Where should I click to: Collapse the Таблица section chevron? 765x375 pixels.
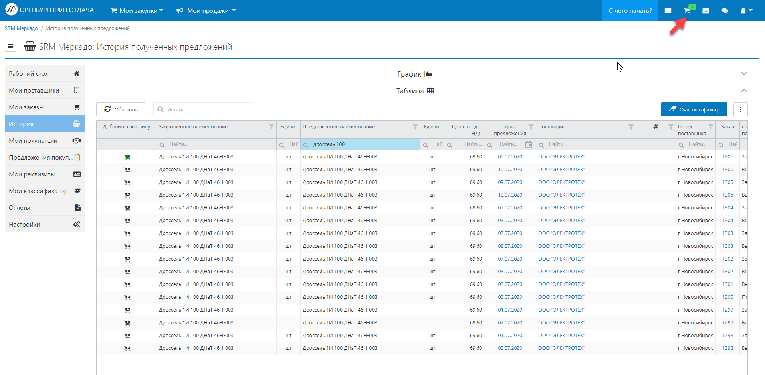pyautogui.click(x=744, y=91)
